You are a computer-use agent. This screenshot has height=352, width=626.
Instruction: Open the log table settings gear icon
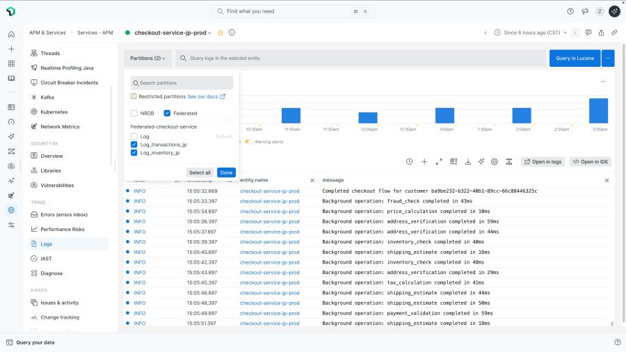[x=495, y=161]
